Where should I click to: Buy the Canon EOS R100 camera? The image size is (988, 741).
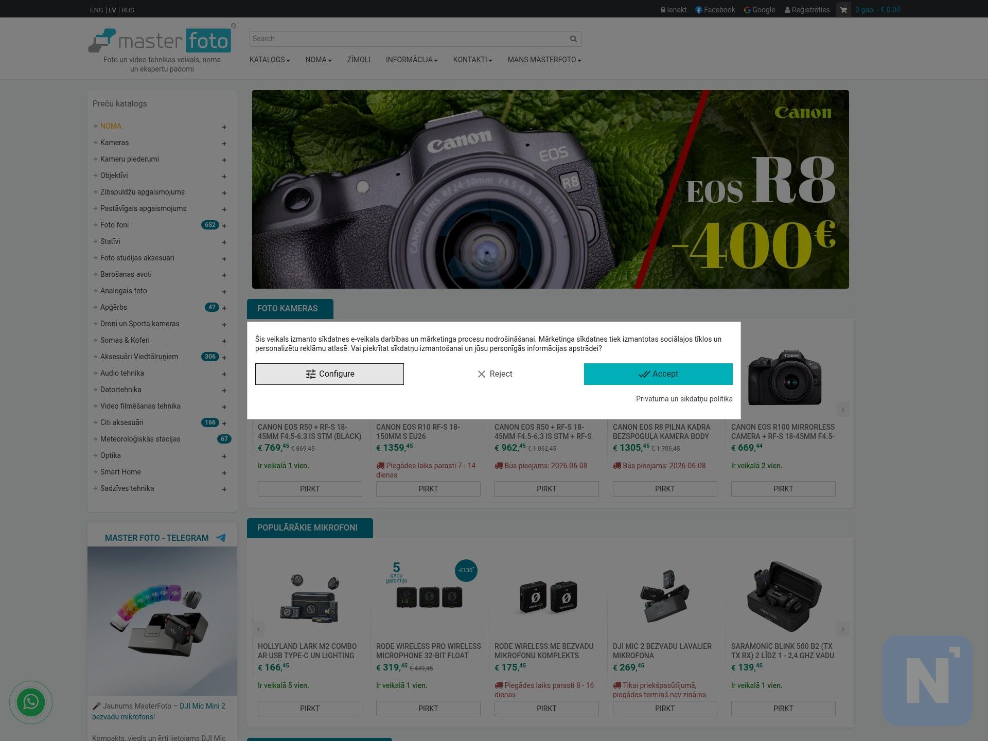pos(783,489)
